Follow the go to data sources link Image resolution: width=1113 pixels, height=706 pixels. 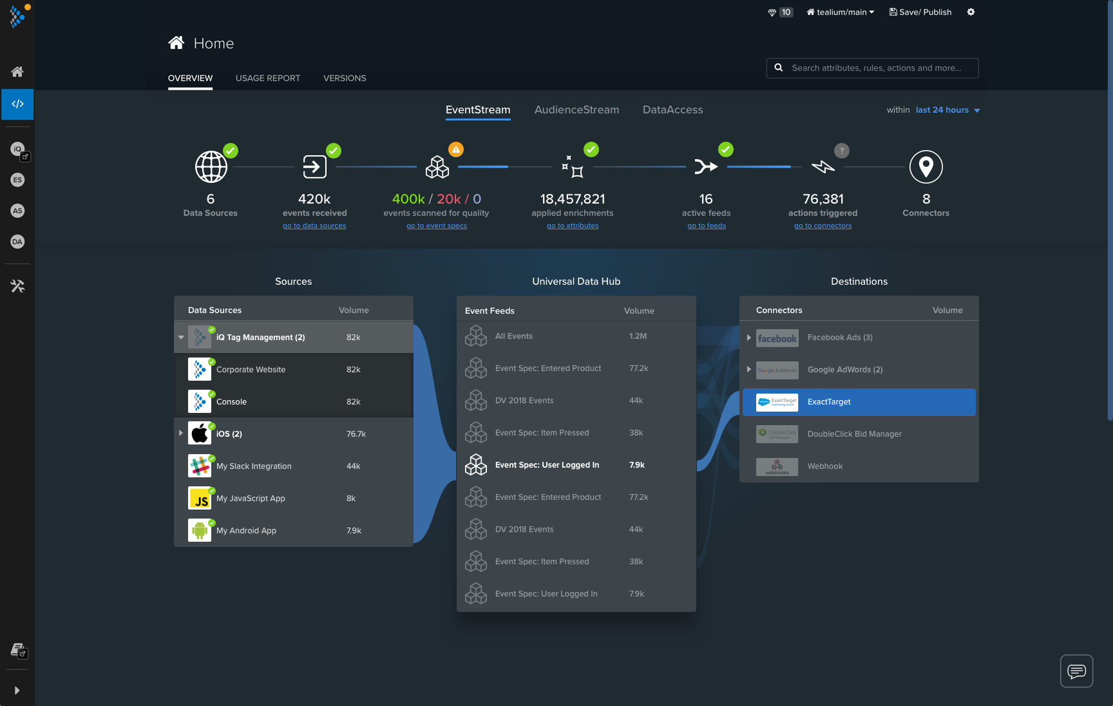(x=314, y=225)
